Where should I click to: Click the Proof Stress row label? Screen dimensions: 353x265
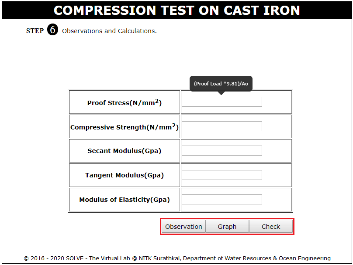click(125, 102)
